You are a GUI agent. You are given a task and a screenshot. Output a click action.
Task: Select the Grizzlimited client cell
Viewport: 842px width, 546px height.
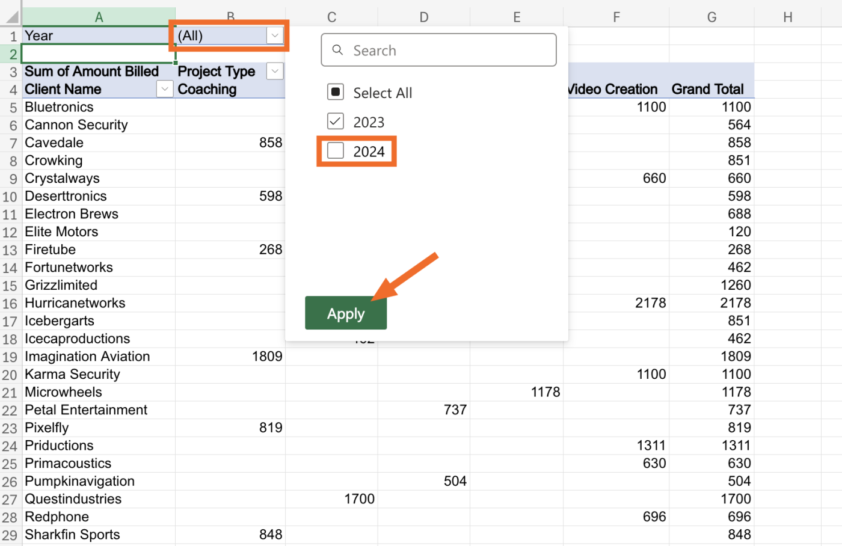click(99, 285)
